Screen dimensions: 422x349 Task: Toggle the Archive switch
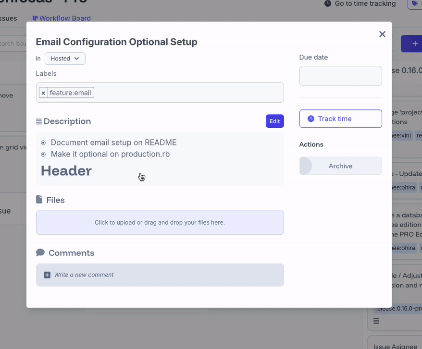pos(306,166)
